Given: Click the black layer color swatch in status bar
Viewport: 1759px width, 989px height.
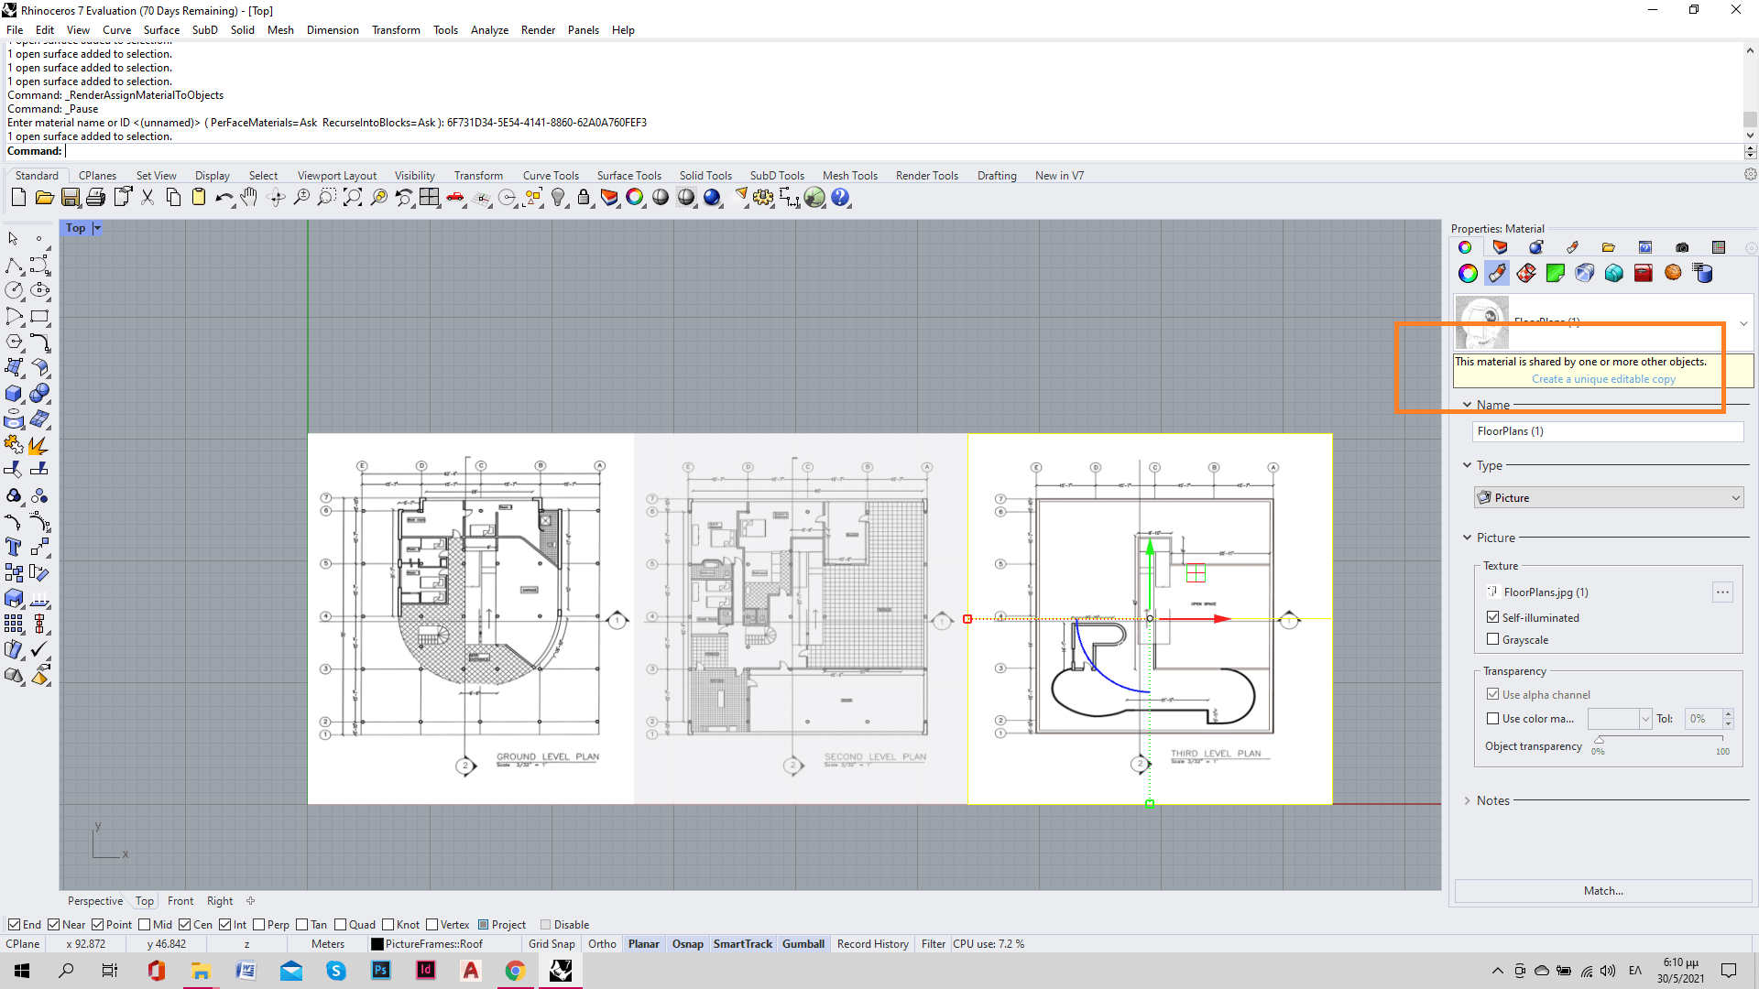Looking at the screenshot, I should 377,944.
